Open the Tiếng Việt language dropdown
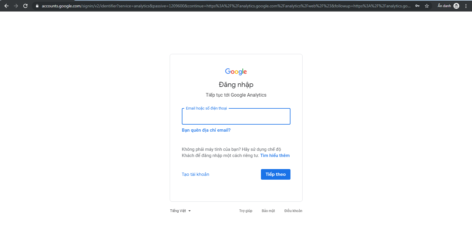Image resolution: width=472 pixels, height=243 pixels. pyautogui.click(x=180, y=211)
